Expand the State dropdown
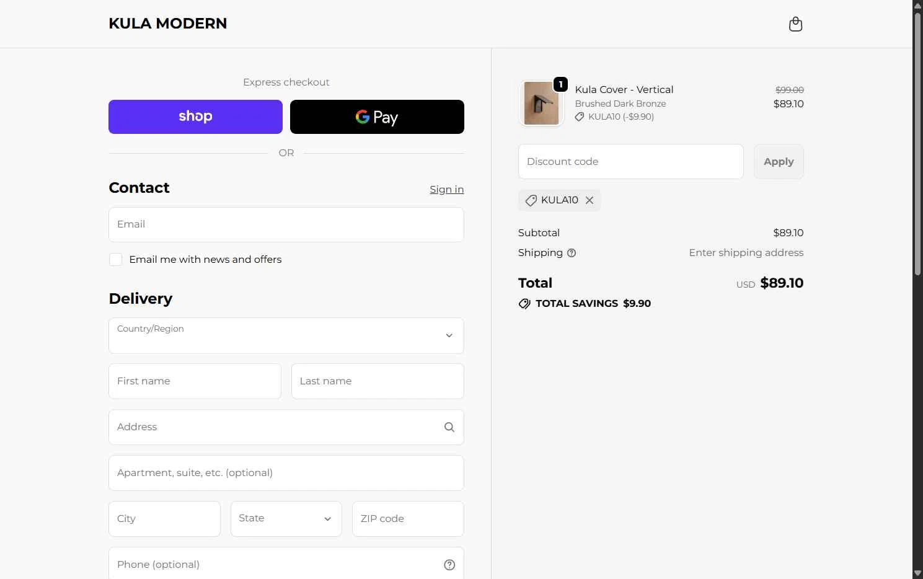Screen dimensions: 923x579 [x=286, y=519]
